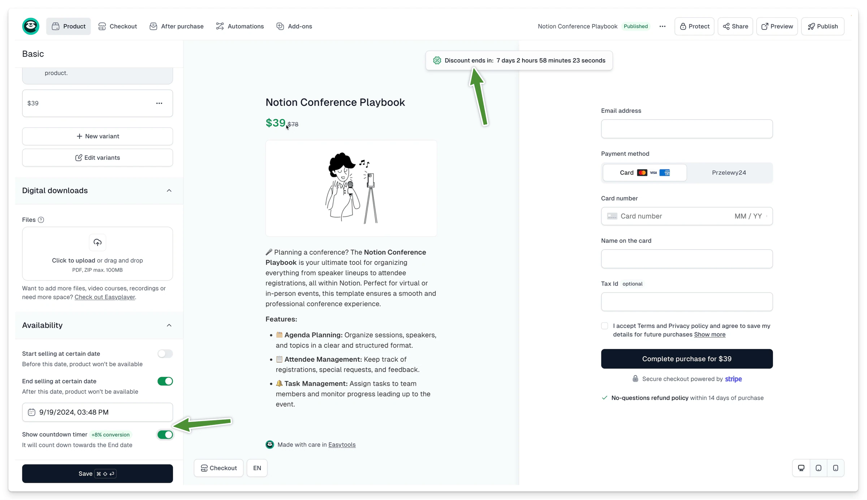Click the Discount ends in countdown text
867x500 pixels.
[525, 60]
